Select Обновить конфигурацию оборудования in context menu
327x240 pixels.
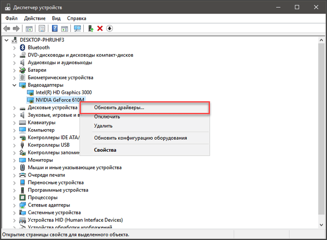[145, 138]
